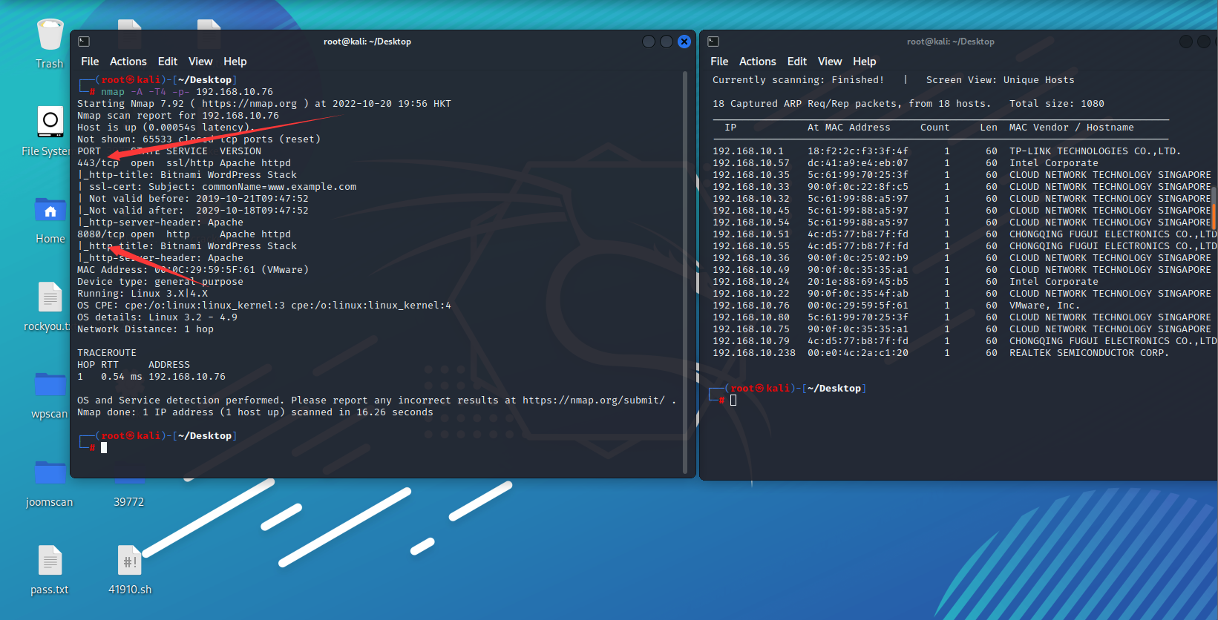Open File menu in left terminal

pyautogui.click(x=90, y=62)
